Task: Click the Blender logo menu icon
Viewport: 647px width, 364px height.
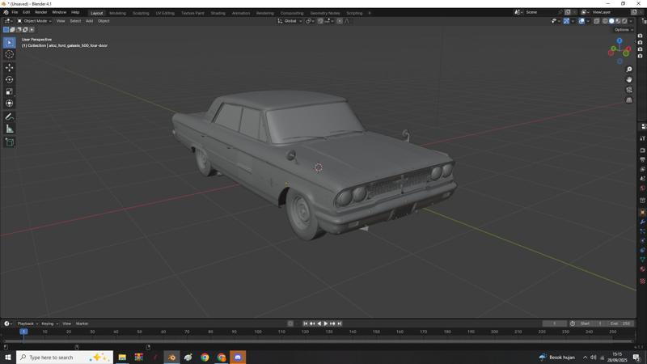Action: pyautogui.click(x=6, y=12)
